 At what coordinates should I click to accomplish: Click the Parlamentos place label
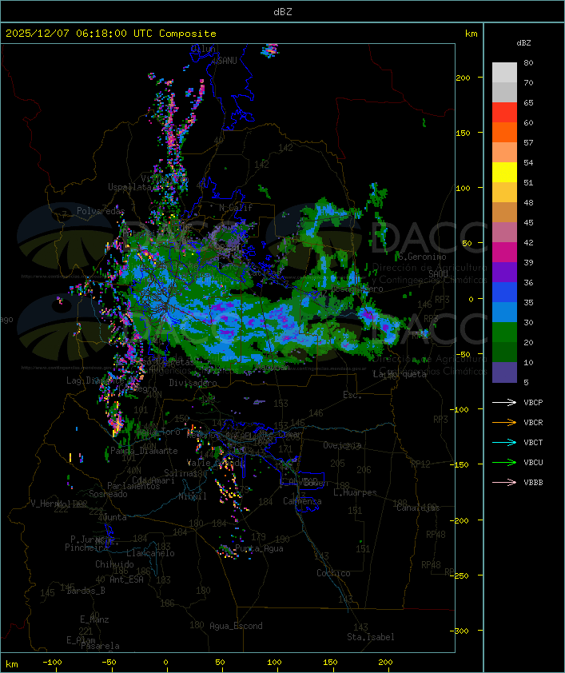(133, 486)
